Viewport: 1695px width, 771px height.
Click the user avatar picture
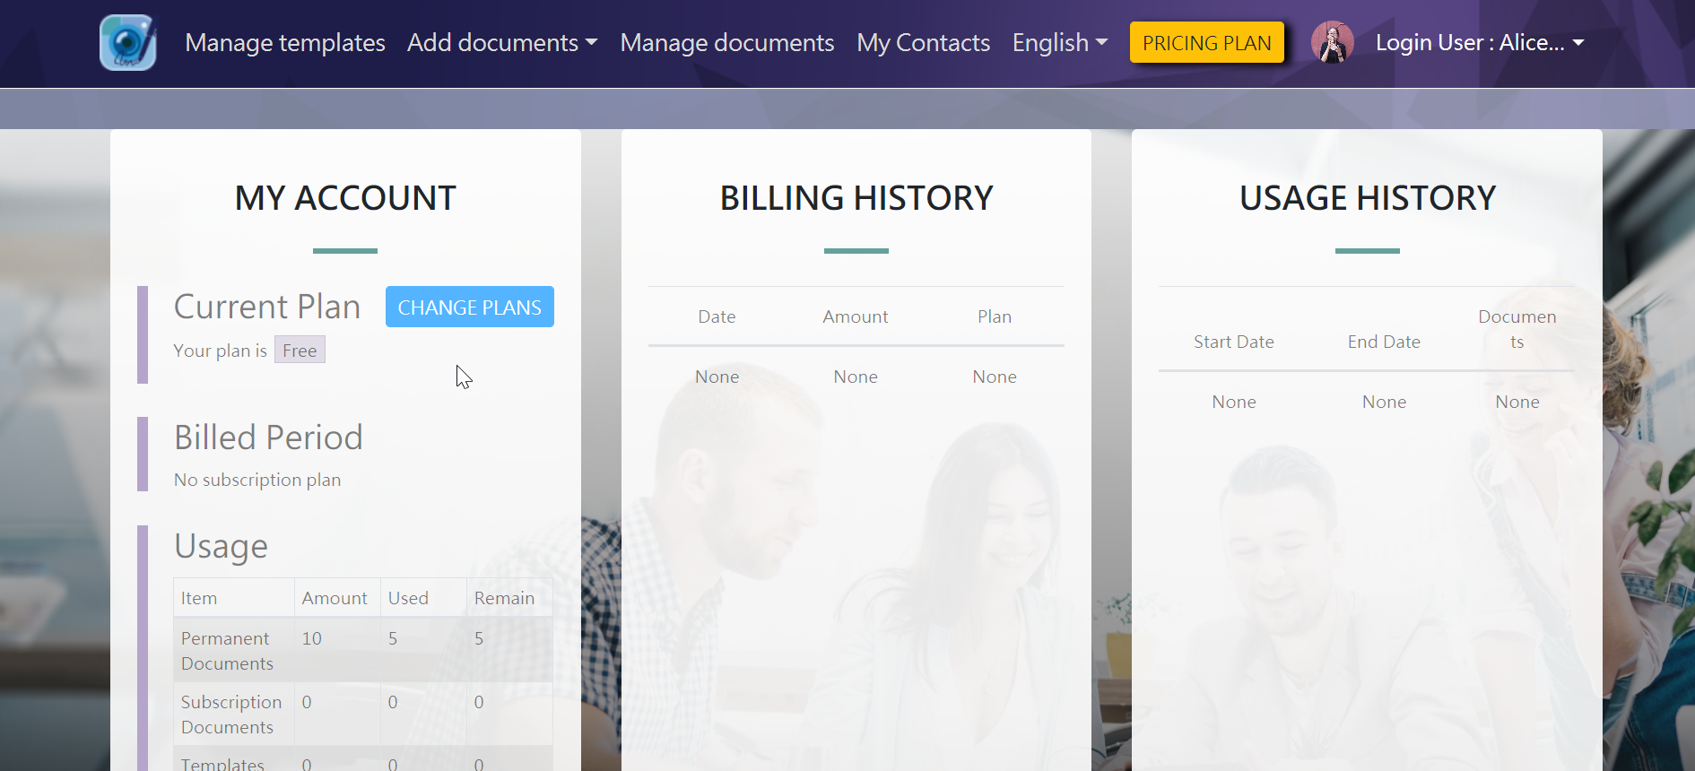1332,42
